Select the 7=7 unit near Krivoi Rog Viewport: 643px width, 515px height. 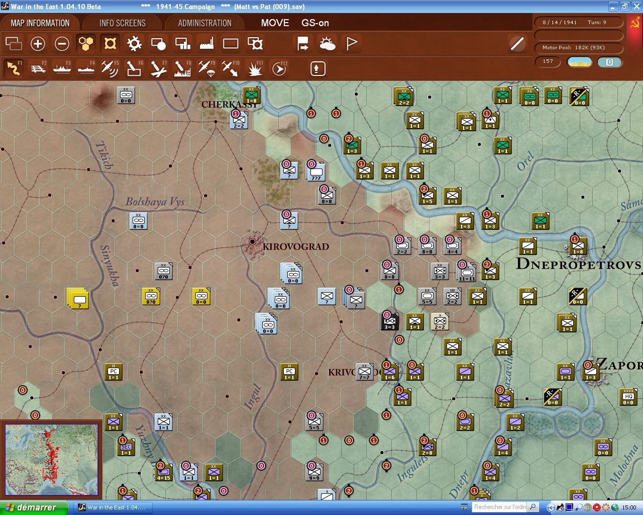tap(364, 372)
